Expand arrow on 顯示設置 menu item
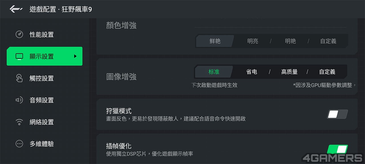365x164 pixels. [75, 56]
